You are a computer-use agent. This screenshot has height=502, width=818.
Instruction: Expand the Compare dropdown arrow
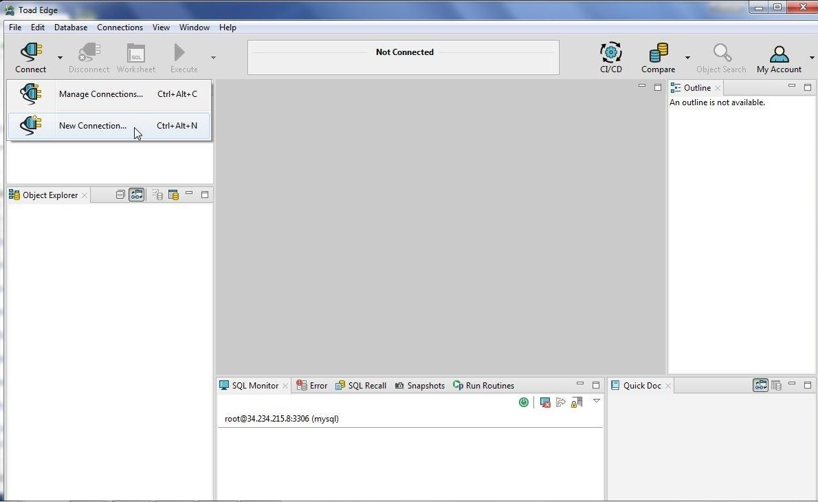pos(687,57)
